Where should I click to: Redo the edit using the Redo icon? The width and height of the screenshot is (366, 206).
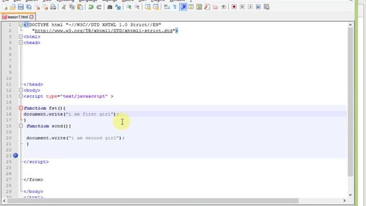click(x=99, y=7)
